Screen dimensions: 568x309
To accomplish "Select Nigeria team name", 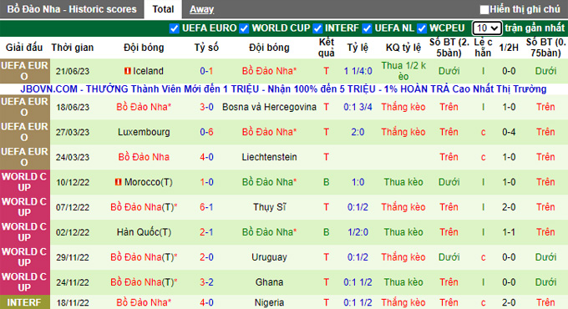I will point(269,302).
